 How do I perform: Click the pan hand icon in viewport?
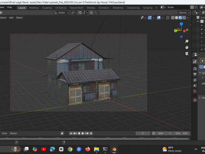tap(187, 47)
